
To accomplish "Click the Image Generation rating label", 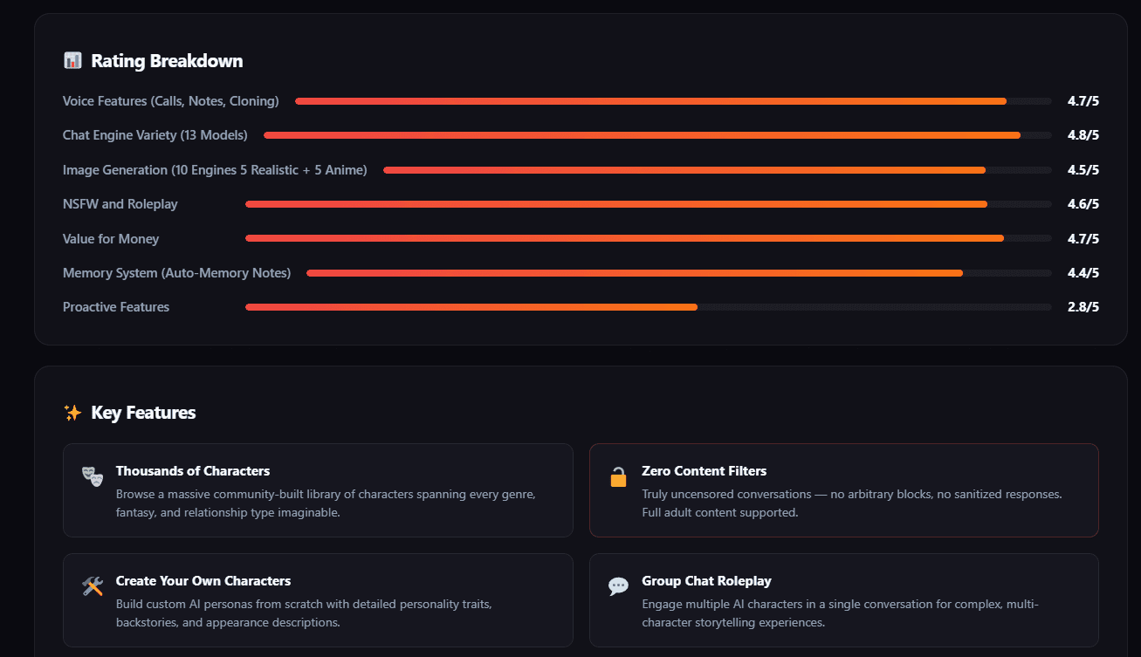I will pos(215,170).
